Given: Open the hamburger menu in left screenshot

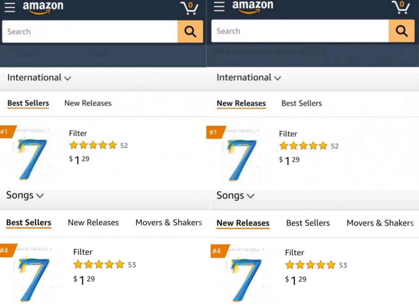Looking at the screenshot, I should 9,8.
